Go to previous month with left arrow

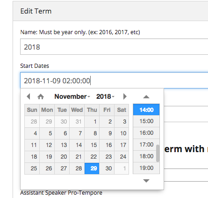point(29,96)
